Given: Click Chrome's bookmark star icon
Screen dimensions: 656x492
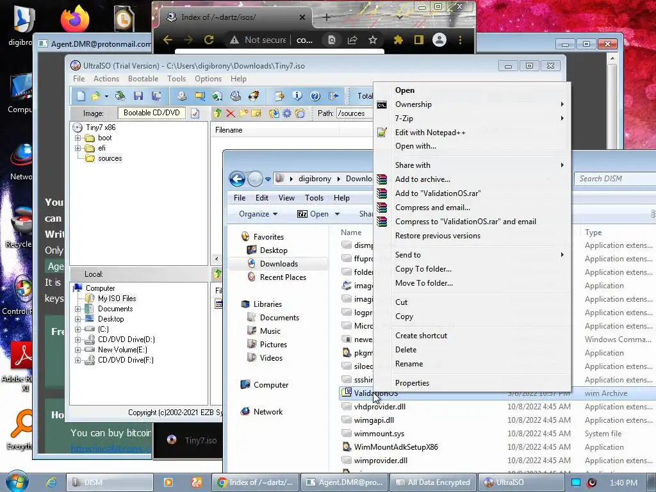Looking at the screenshot, I should click(x=373, y=40).
